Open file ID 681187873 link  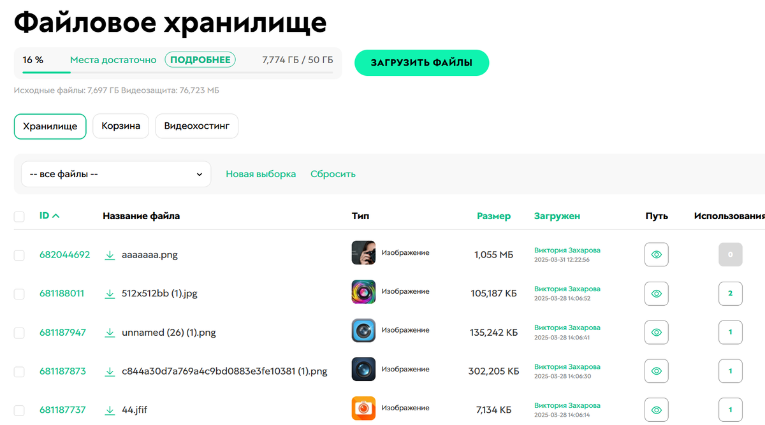62,371
